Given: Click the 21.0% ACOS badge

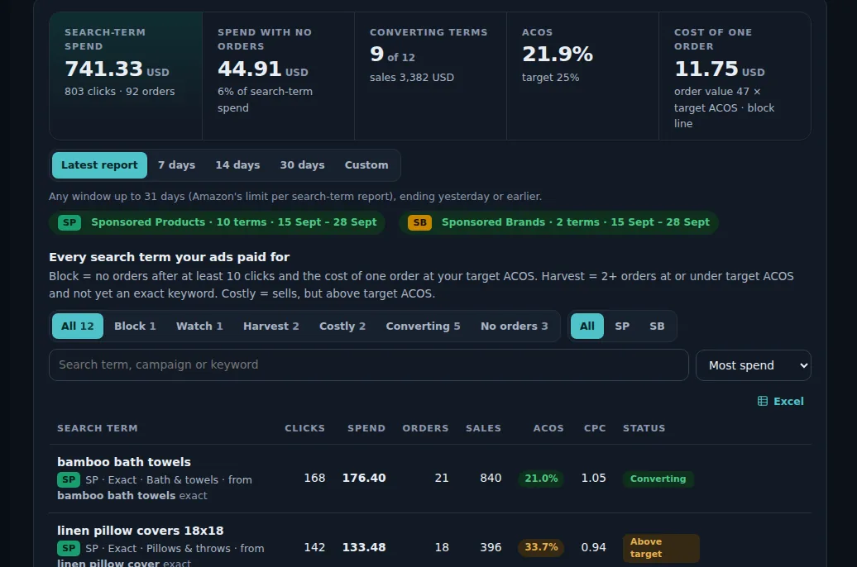Looking at the screenshot, I should [541, 479].
